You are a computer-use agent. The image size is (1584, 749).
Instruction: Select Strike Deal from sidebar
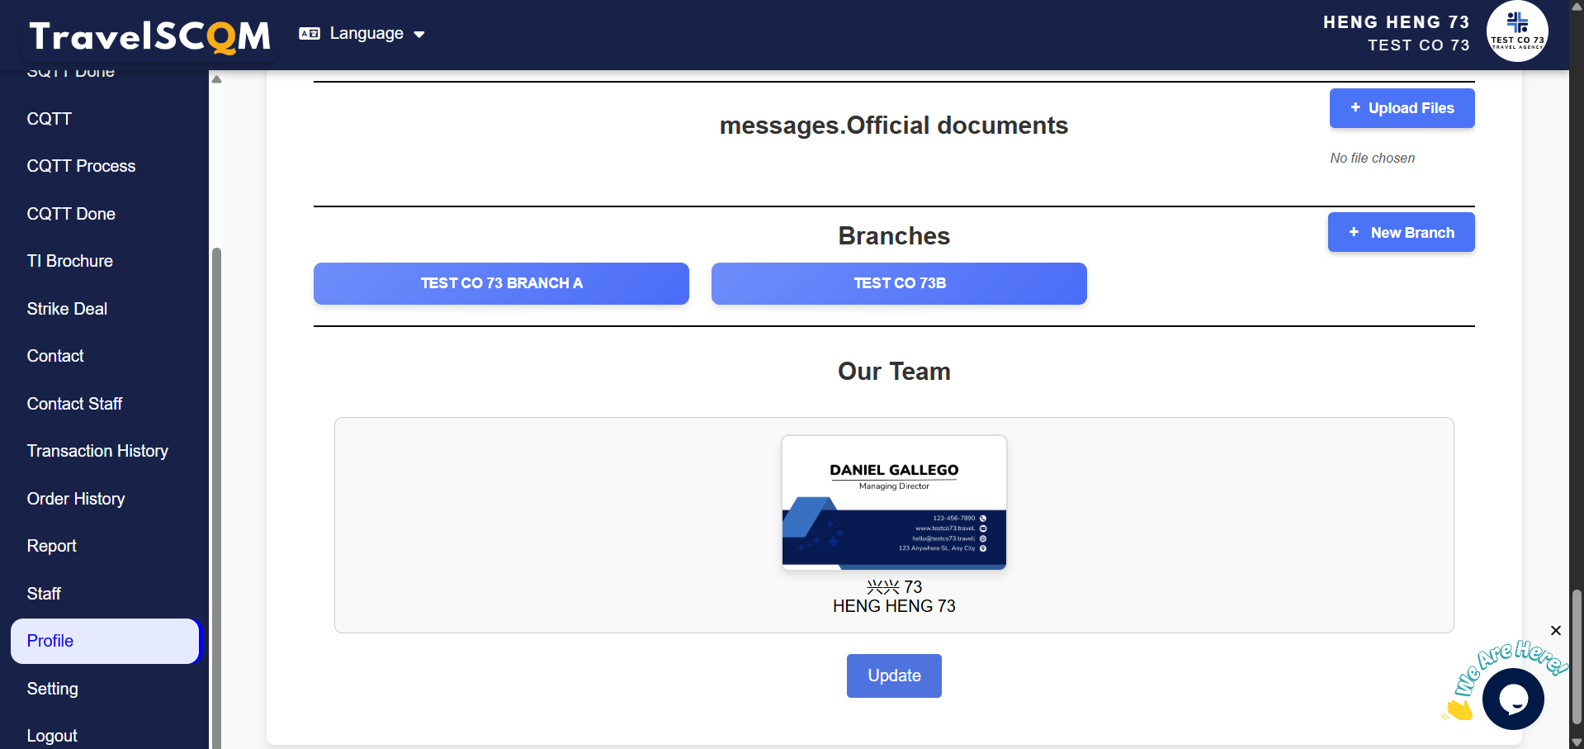[x=67, y=309]
